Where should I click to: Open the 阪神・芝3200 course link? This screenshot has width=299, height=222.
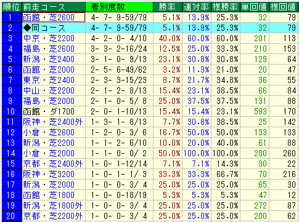(49, 174)
